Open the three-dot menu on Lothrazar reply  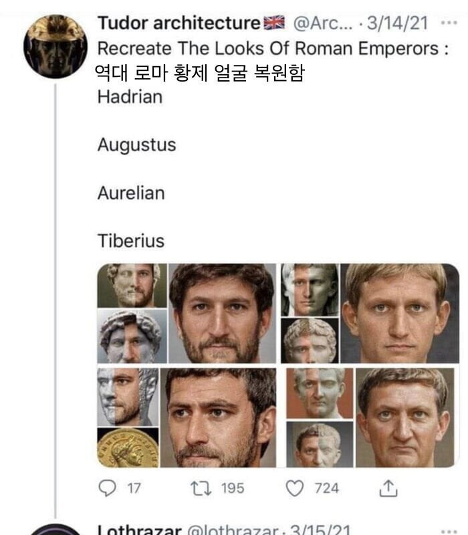(449, 531)
